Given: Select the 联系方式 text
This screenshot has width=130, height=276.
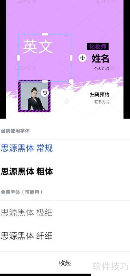Looking at the screenshot, I should coord(102,102).
